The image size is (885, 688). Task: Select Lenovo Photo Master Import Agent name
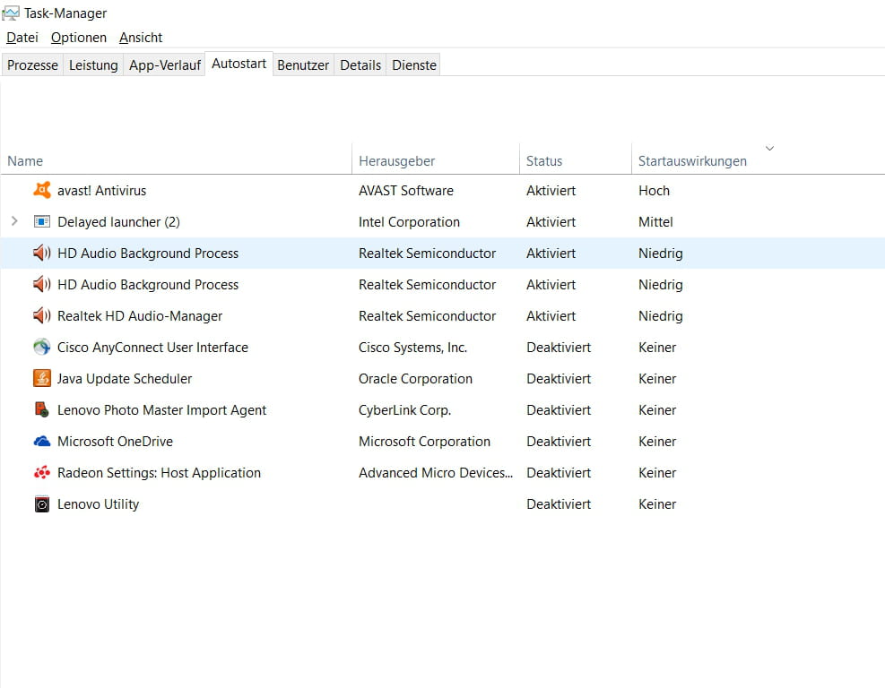tap(161, 410)
